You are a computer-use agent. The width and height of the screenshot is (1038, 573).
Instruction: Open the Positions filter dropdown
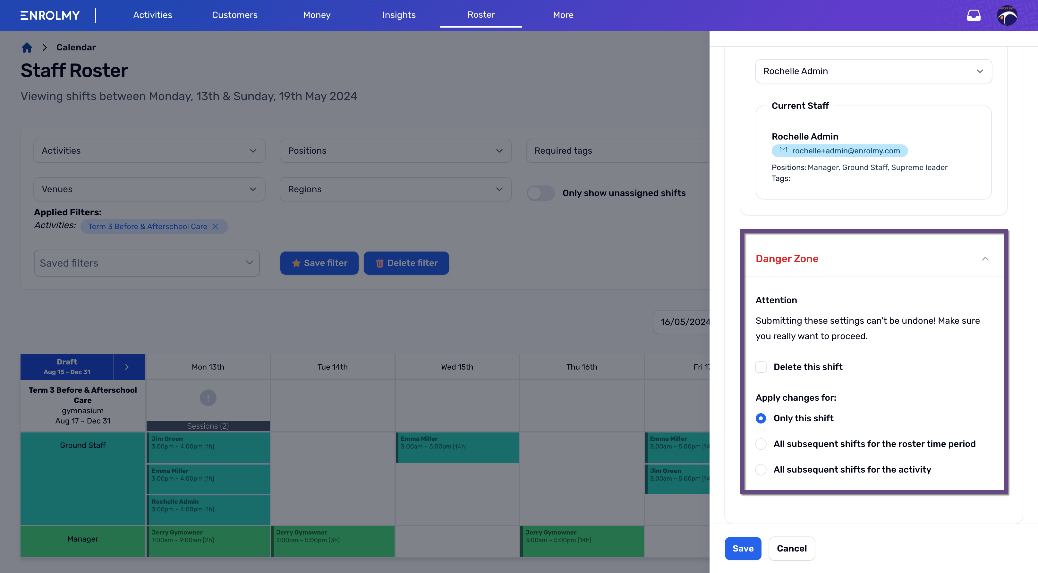click(x=395, y=151)
